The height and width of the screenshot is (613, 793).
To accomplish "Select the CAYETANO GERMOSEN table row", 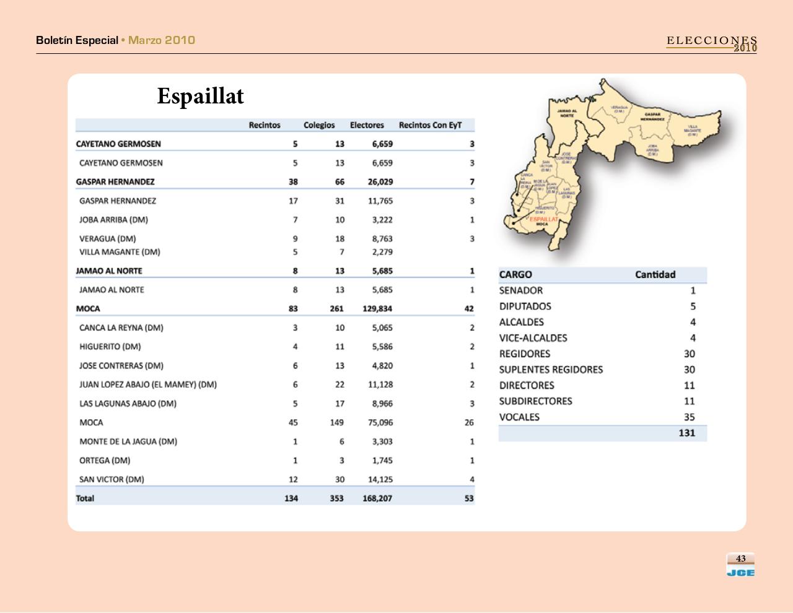I will coord(118,143).
